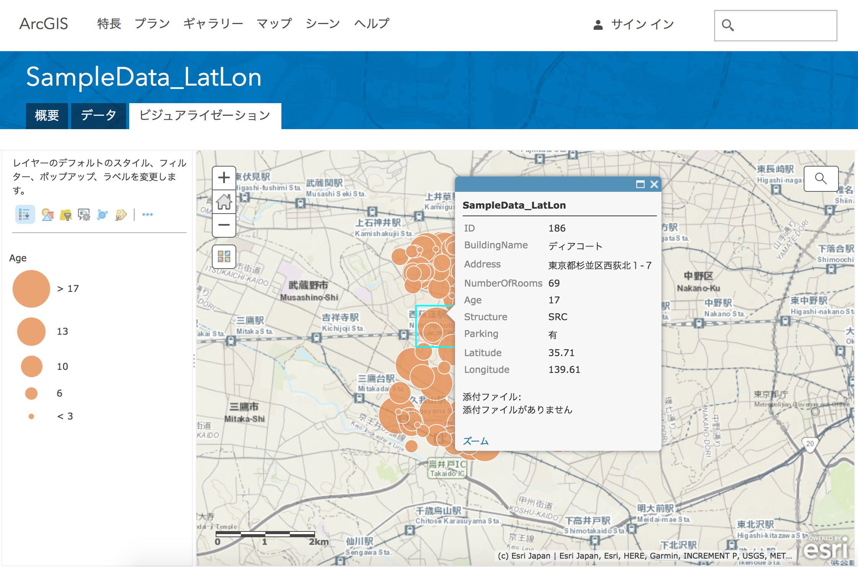Screen dimensions: 858x567
Task: Open the create labels icon
Action: tap(121, 215)
